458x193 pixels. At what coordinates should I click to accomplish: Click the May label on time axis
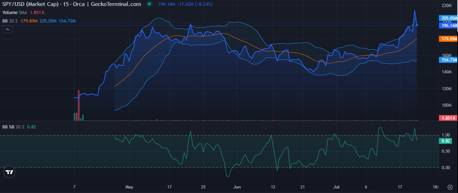tap(130, 187)
